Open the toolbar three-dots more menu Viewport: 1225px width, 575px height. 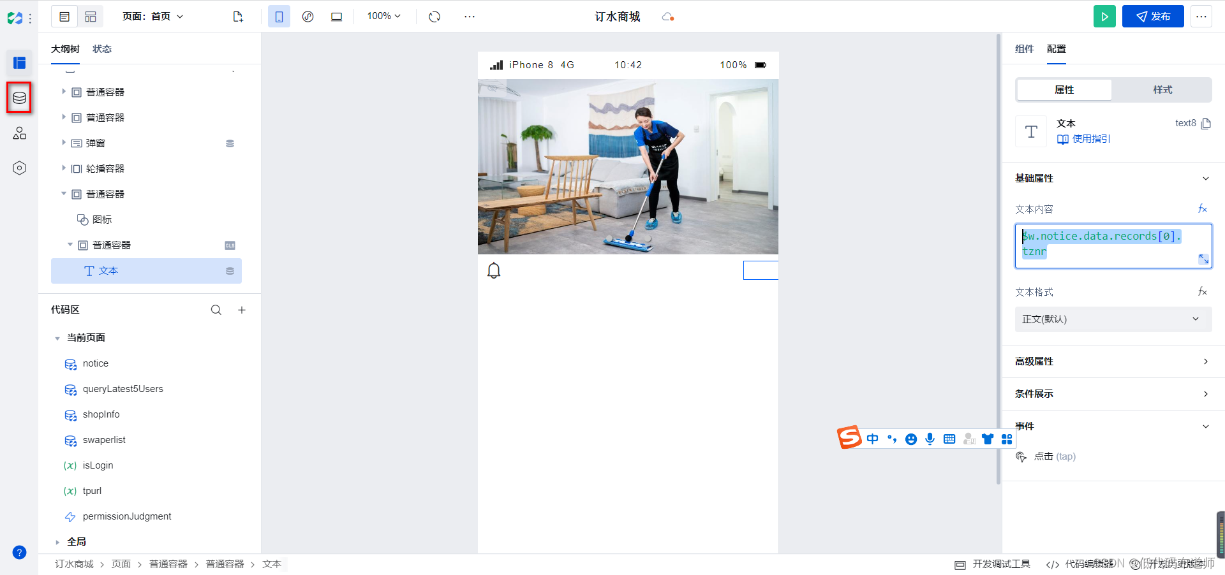(x=470, y=17)
